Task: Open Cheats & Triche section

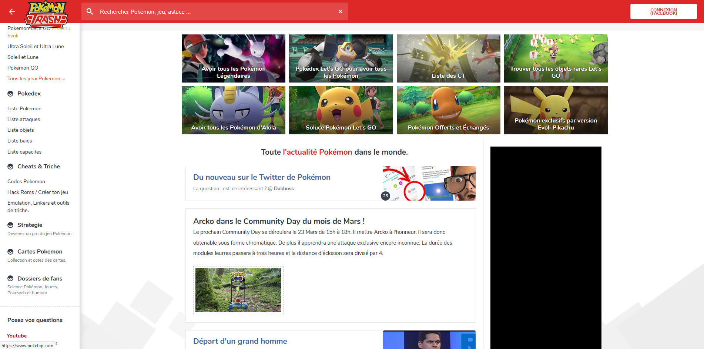Action: click(38, 167)
